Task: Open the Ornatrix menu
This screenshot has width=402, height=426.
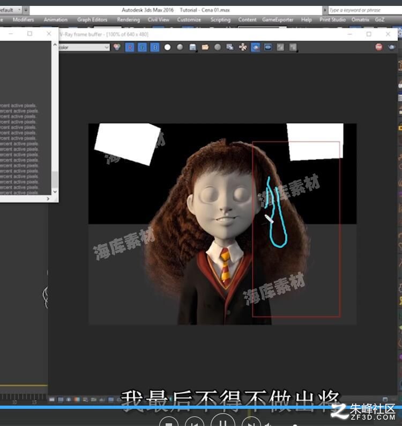Action: coord(360,19)
